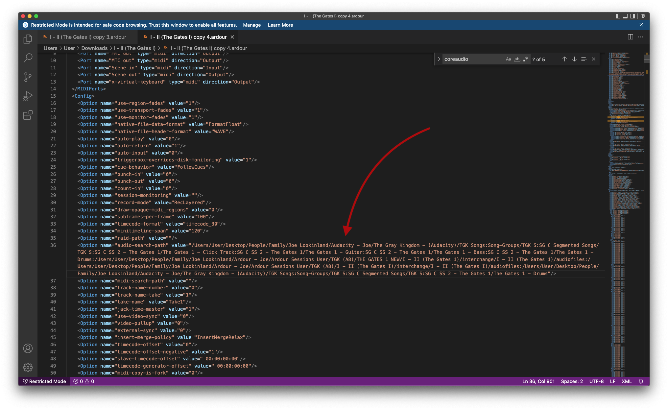This screenshot has width=668, height=410.
Task: Switch to the copy 3.ardour tab
Action: pos(88,37)
